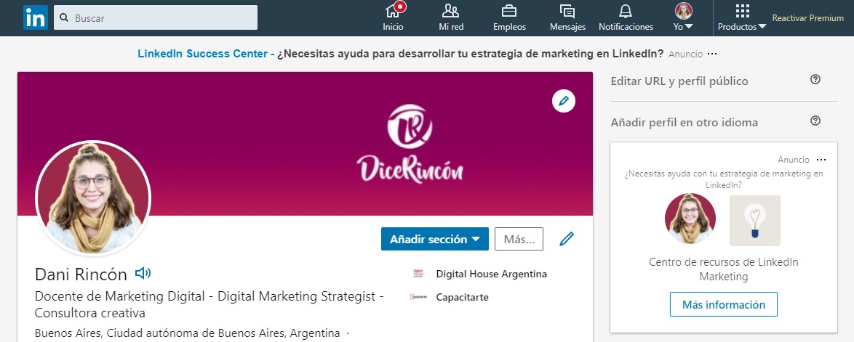Expand the Productos grid dropdown

[742, 17]
